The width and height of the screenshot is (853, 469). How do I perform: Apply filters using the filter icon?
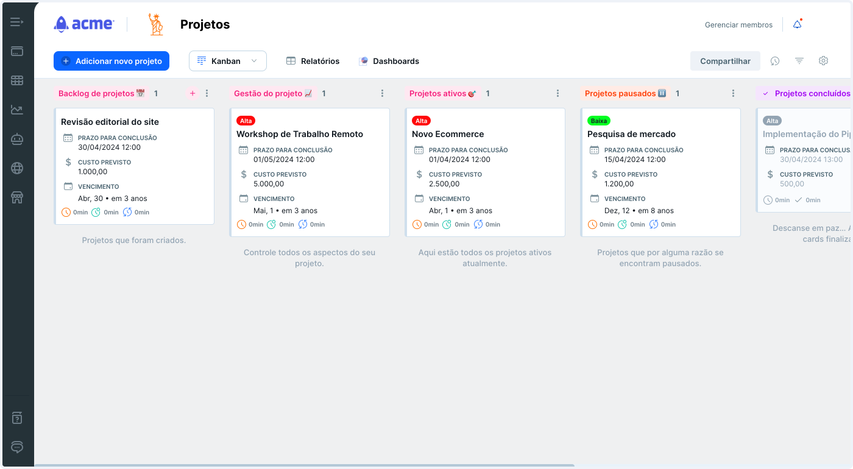799,61
